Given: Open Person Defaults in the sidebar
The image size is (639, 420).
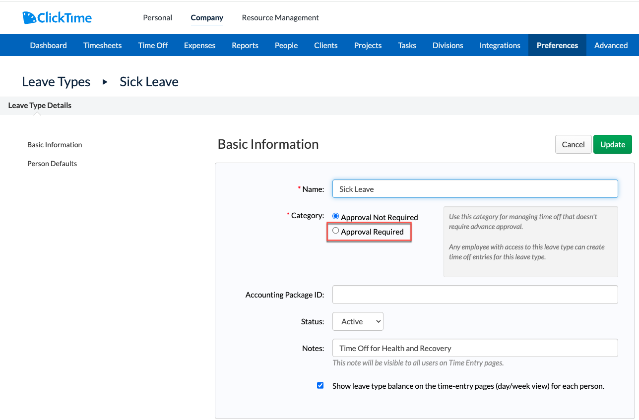Looking at the screenshot, I should (x=52, y=164).
